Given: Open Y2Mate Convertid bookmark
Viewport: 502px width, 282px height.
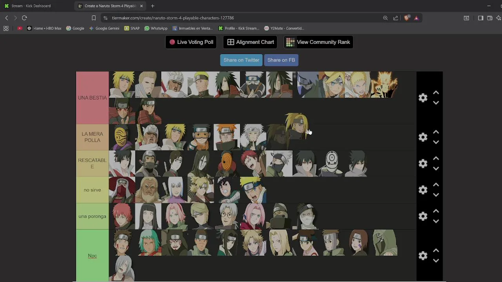Looking at the screenshot, I should pyautogui.click(x=284, y=28).
